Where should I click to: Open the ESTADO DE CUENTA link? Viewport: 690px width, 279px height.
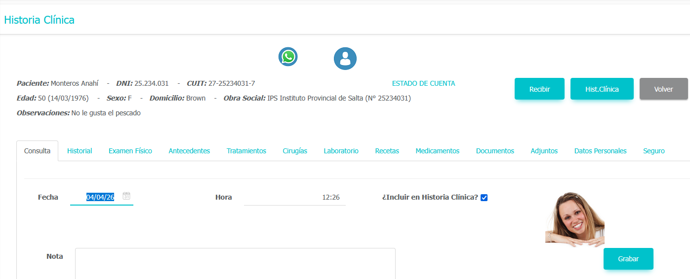[x=423, y=84]
